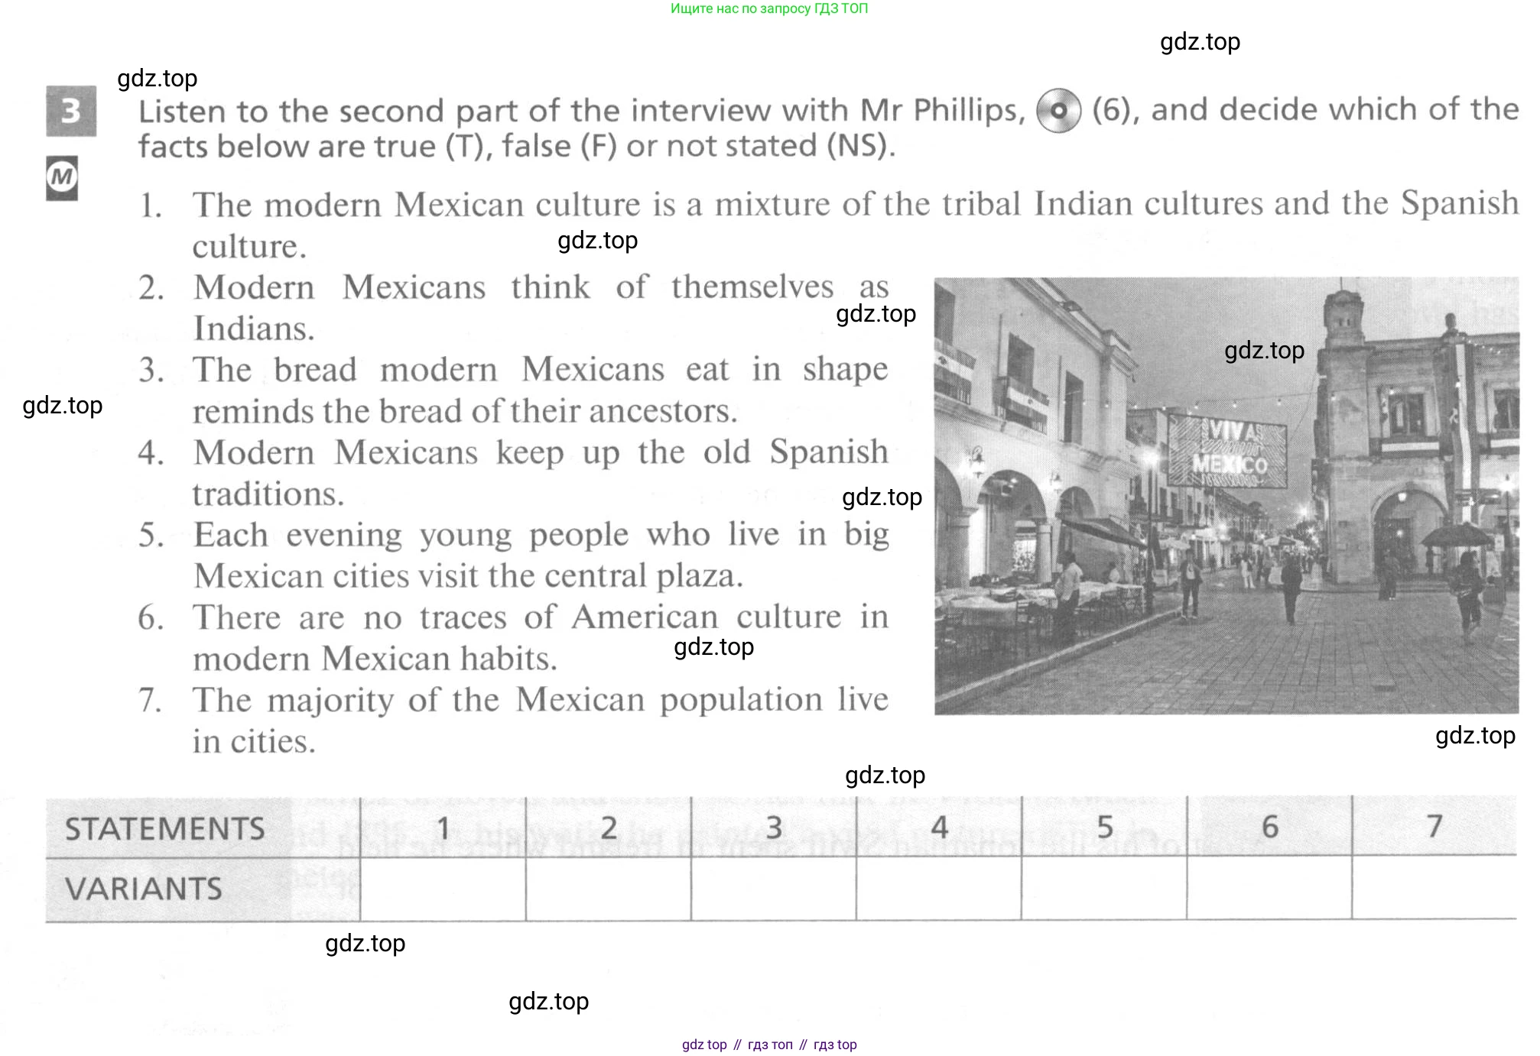Click the answer cell under statement 6
The image size is (1540, 1056).
[x=1269, y=889]
